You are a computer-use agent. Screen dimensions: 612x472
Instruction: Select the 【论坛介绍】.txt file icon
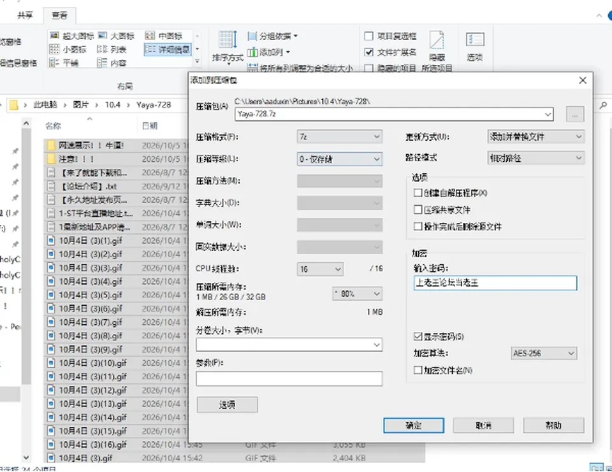(51, 186)
